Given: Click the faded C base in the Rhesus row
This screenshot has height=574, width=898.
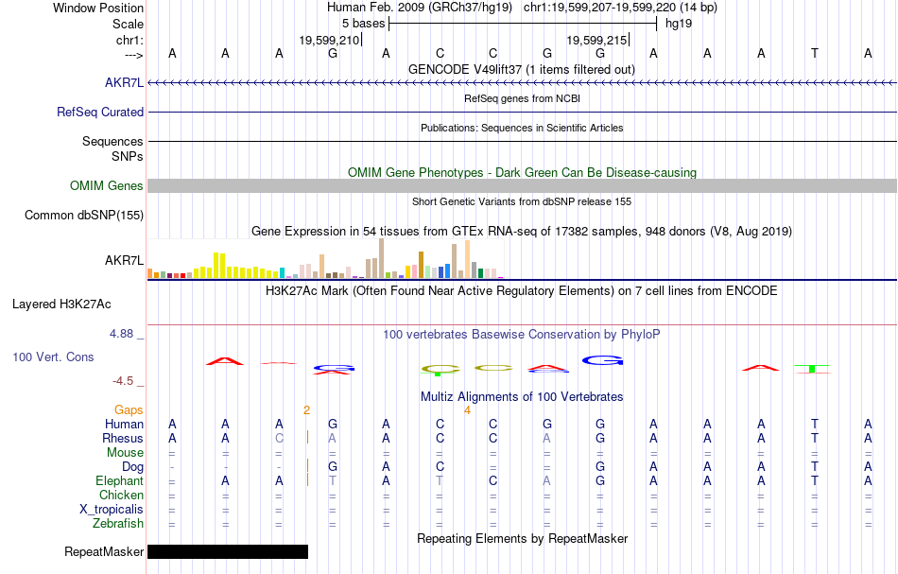Looking at the screenshot, I should pos(279,438).
